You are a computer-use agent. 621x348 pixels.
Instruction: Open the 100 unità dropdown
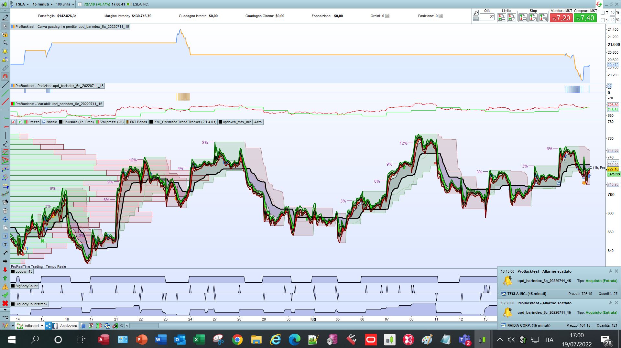[x=65, y=4]
